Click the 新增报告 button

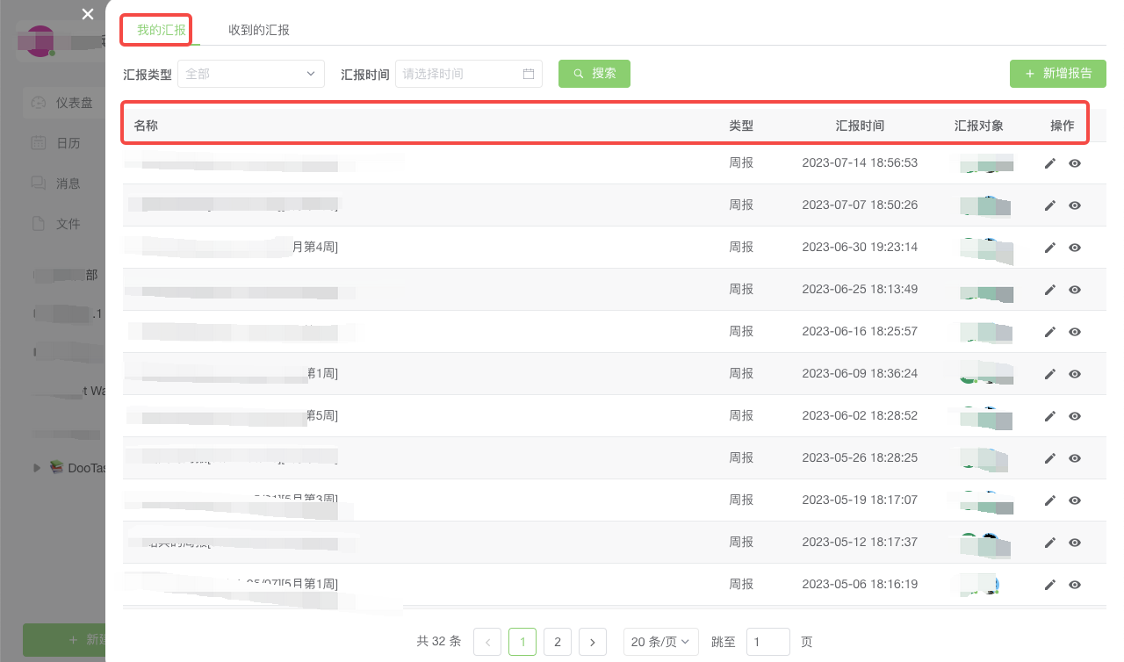coord(1057,74)
